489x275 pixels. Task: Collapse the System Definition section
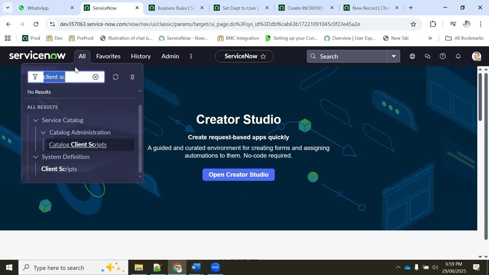coord(36,157)
